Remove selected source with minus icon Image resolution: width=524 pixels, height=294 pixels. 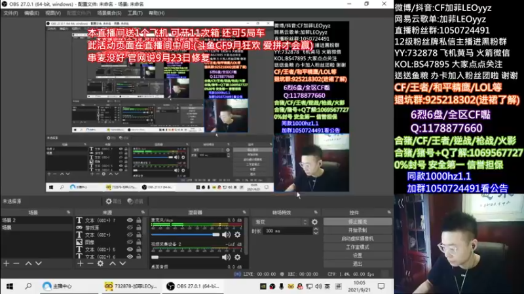click(x=90, y=263)
